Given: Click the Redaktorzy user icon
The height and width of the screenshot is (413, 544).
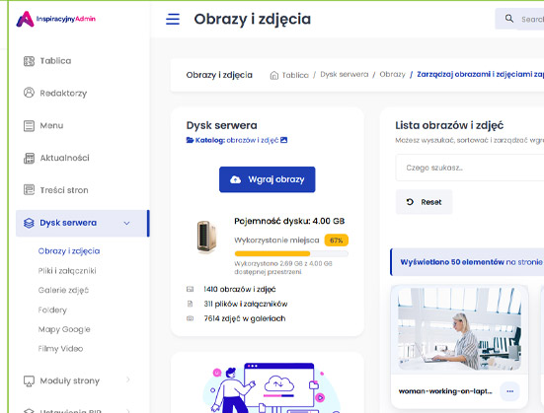Looking at the screenshot, I should click(x=29, y=93).
